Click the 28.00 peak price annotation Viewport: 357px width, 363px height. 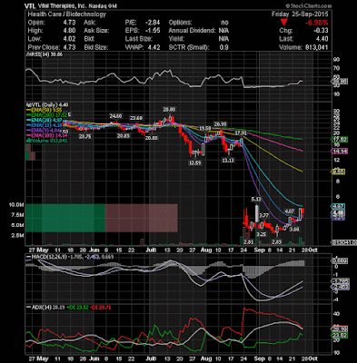pyautogui.click(x=169, y=110)
